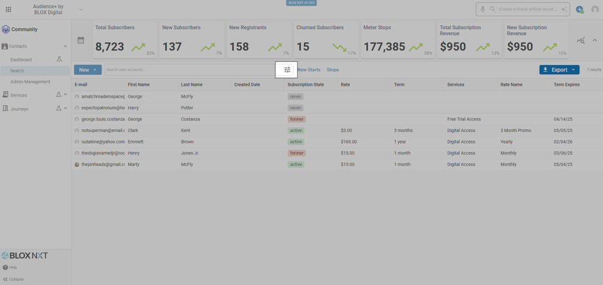
Task: Click avatar icon for outatime@yahoo.com row
Action: 77,142
